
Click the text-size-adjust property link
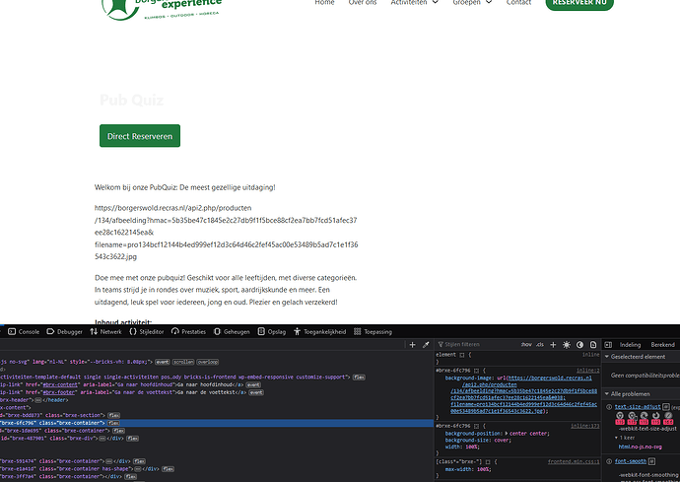pos(638,407)
